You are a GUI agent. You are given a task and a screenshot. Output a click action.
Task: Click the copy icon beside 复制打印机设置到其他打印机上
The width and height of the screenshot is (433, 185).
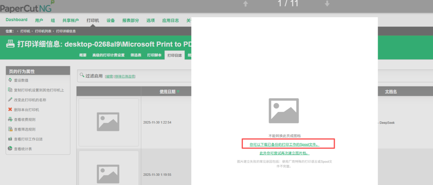pos(10,90)
